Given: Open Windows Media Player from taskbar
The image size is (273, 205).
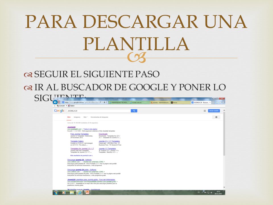Looking at the screenshot, I should (64, 193).
